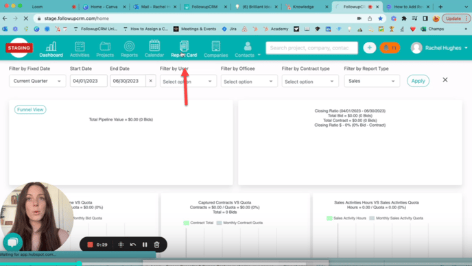Viewport: 472px width, 266px height.
Task: Go back with the browser back arrow
Action: pos(5,19)
